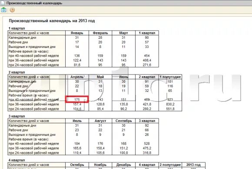
Task: Select the June cell "90,2"
Action: [x=123, y=109]
